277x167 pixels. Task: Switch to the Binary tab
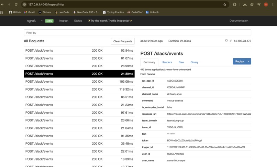click(194, 62)
